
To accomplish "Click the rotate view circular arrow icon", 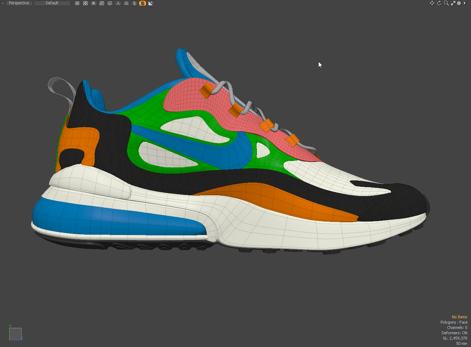I will click(439, 3).
